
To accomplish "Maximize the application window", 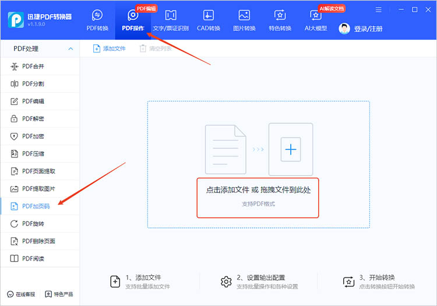I will coord(415,10).
